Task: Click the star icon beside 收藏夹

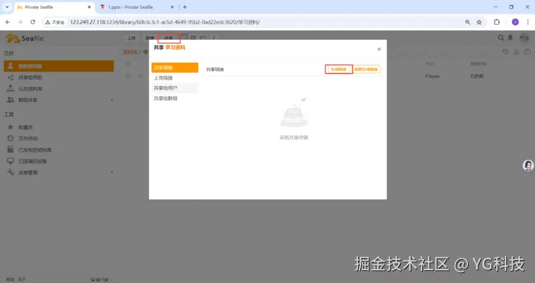Action: coord(11,127)
